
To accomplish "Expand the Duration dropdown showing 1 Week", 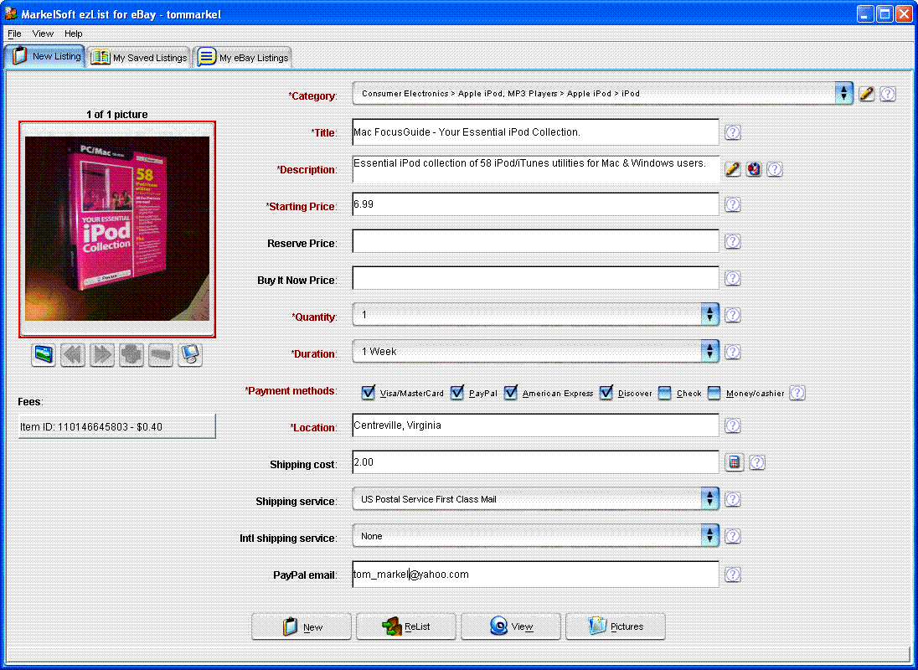I will coord(709,352).
